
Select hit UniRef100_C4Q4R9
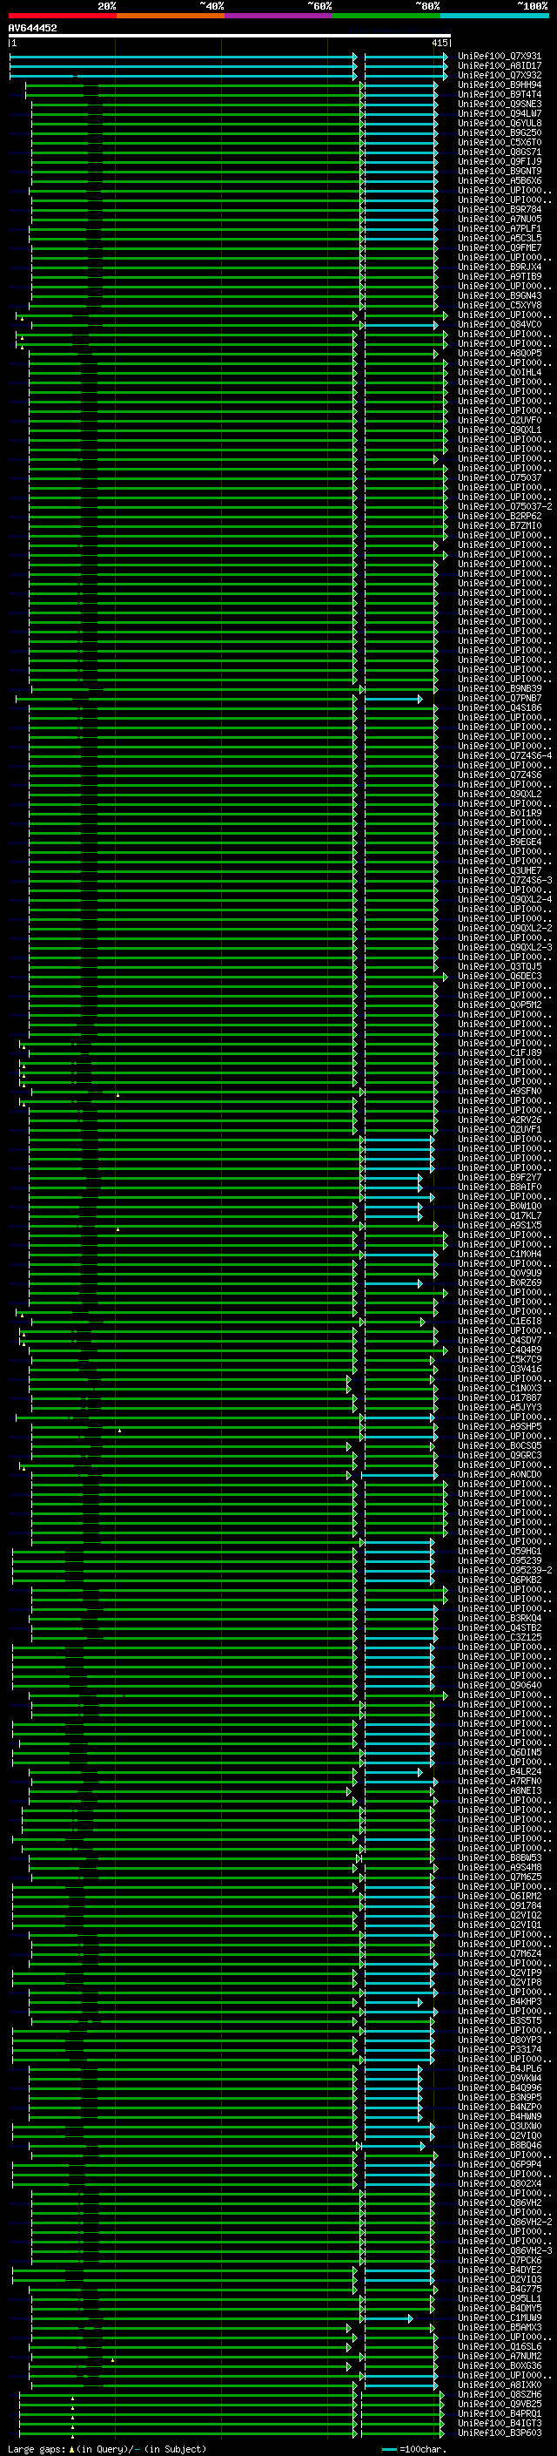point(500,1350)
